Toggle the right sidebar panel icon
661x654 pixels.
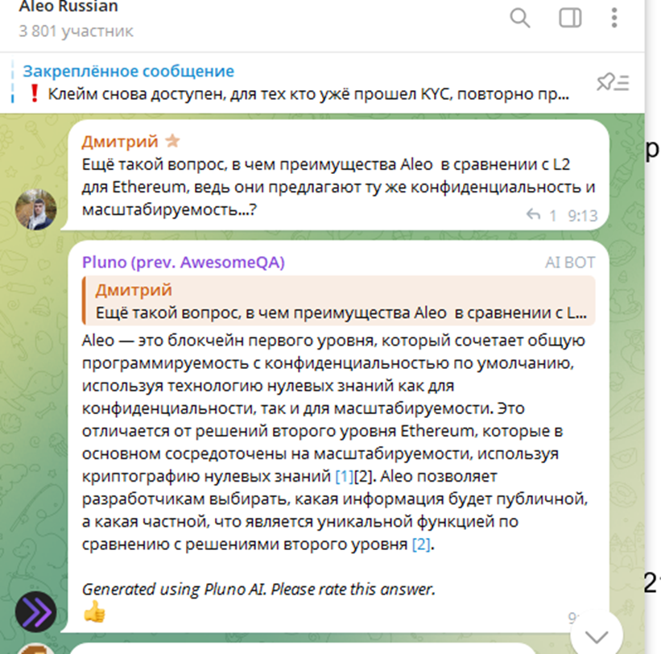[570, 19]
